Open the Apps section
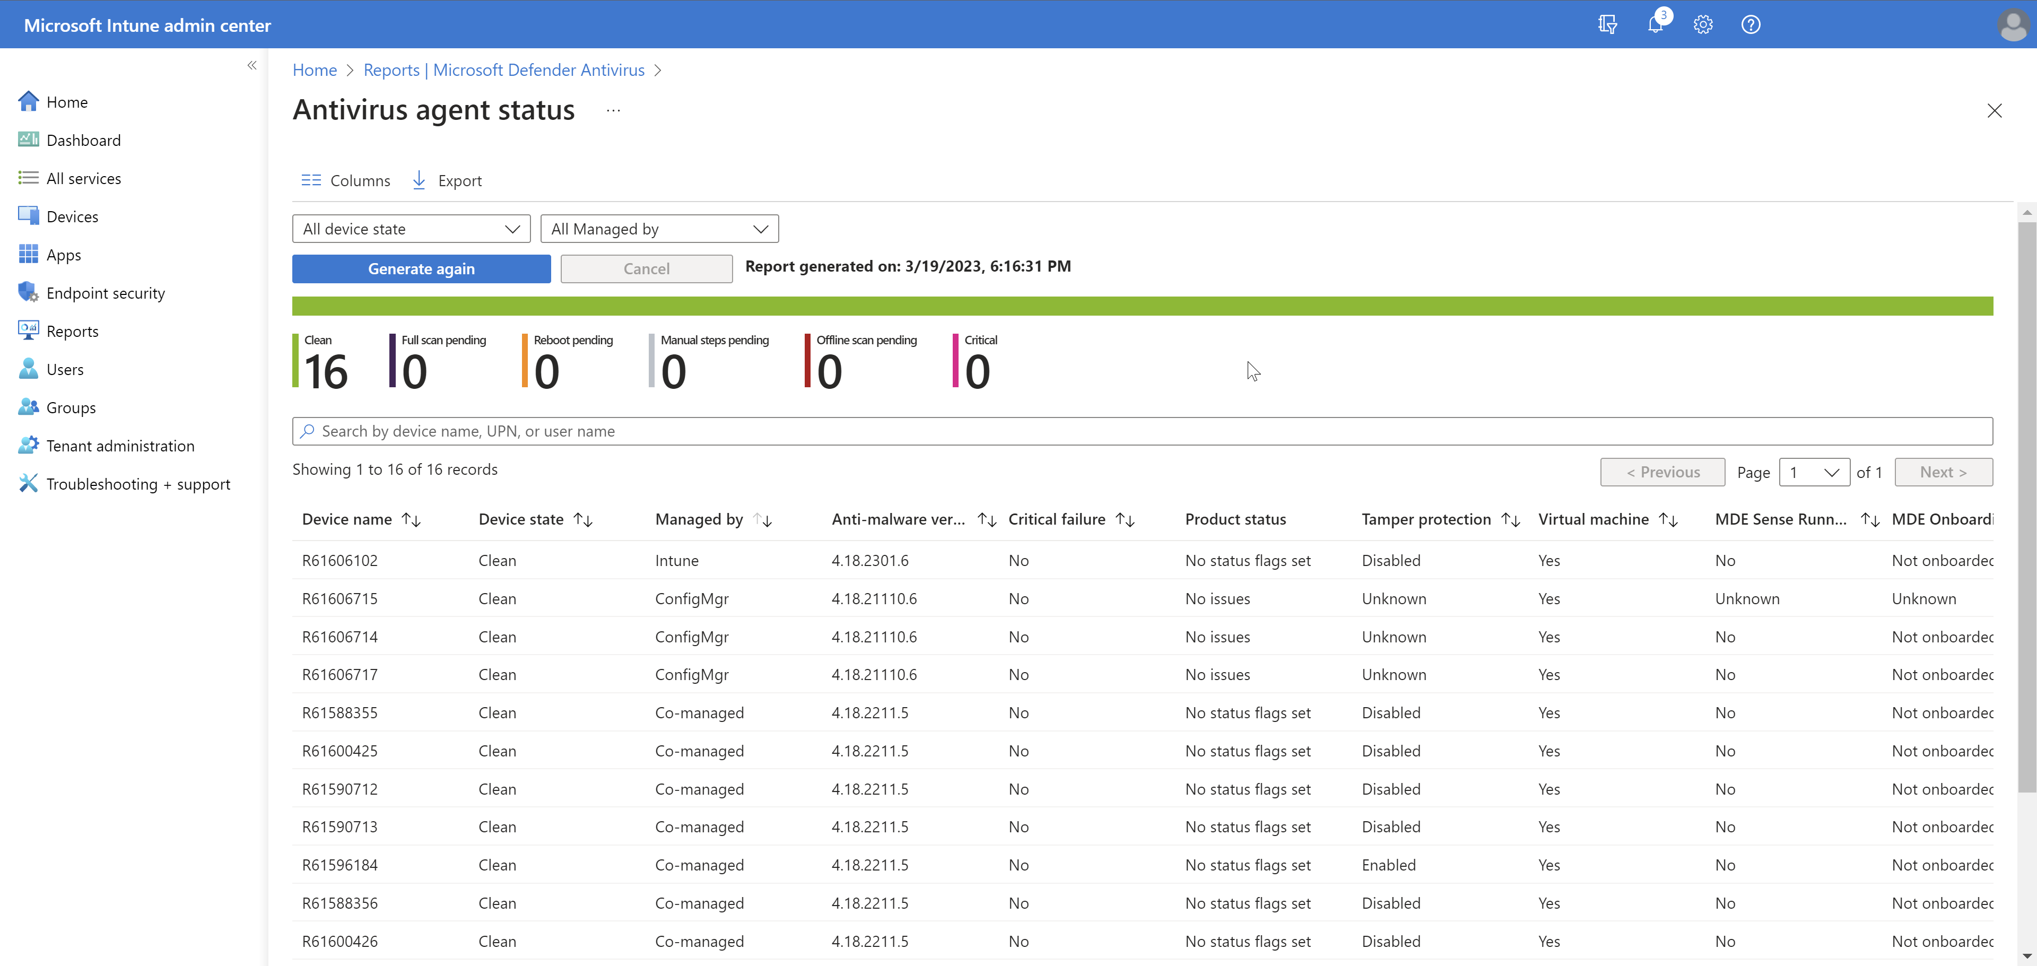Image resolution: width=2037 pixels, height=966 pixels. tap(63, 254)
